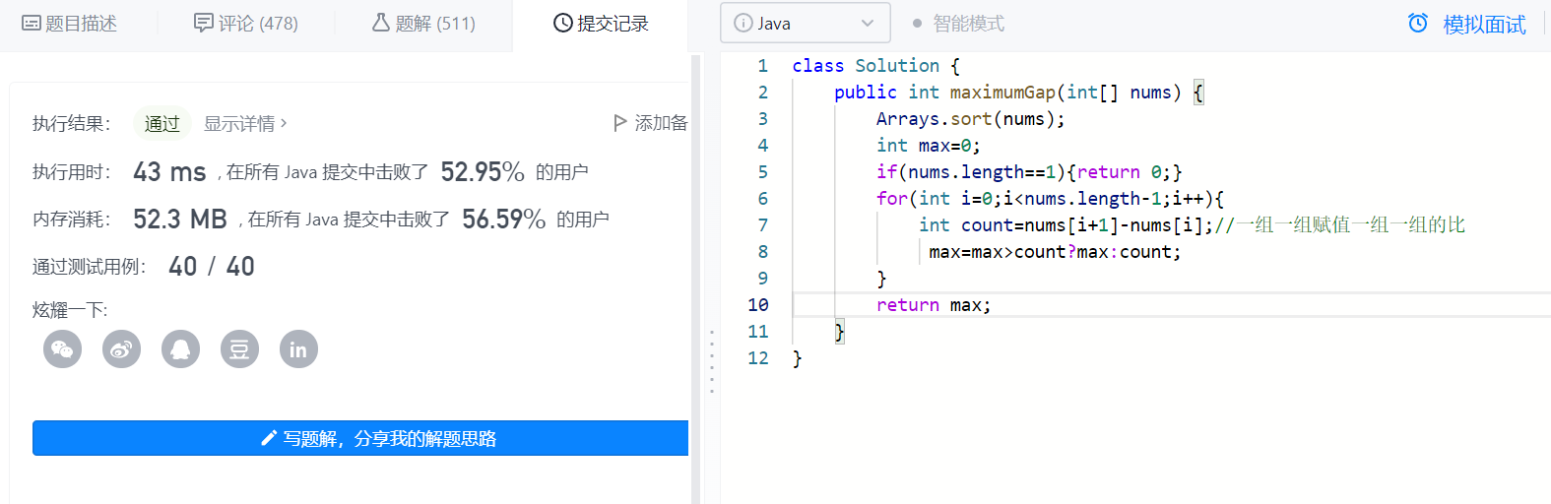1551x504 pixels.
Task: Click the alarm clock icon beside 模拟面试
Action: point(1418,23)
